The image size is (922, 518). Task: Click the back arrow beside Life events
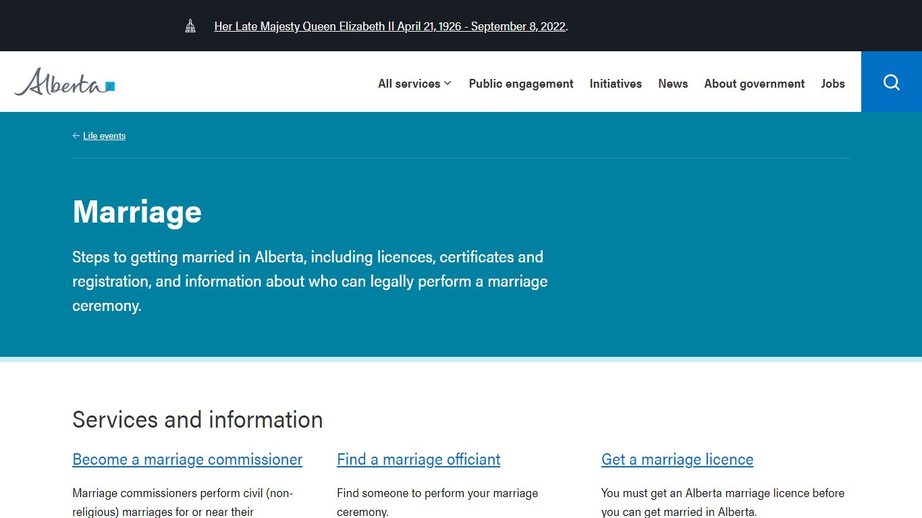pos(76,136)
